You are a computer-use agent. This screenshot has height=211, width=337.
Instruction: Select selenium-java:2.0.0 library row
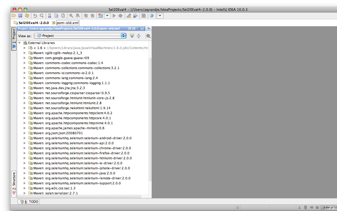[x=72, y=173]
